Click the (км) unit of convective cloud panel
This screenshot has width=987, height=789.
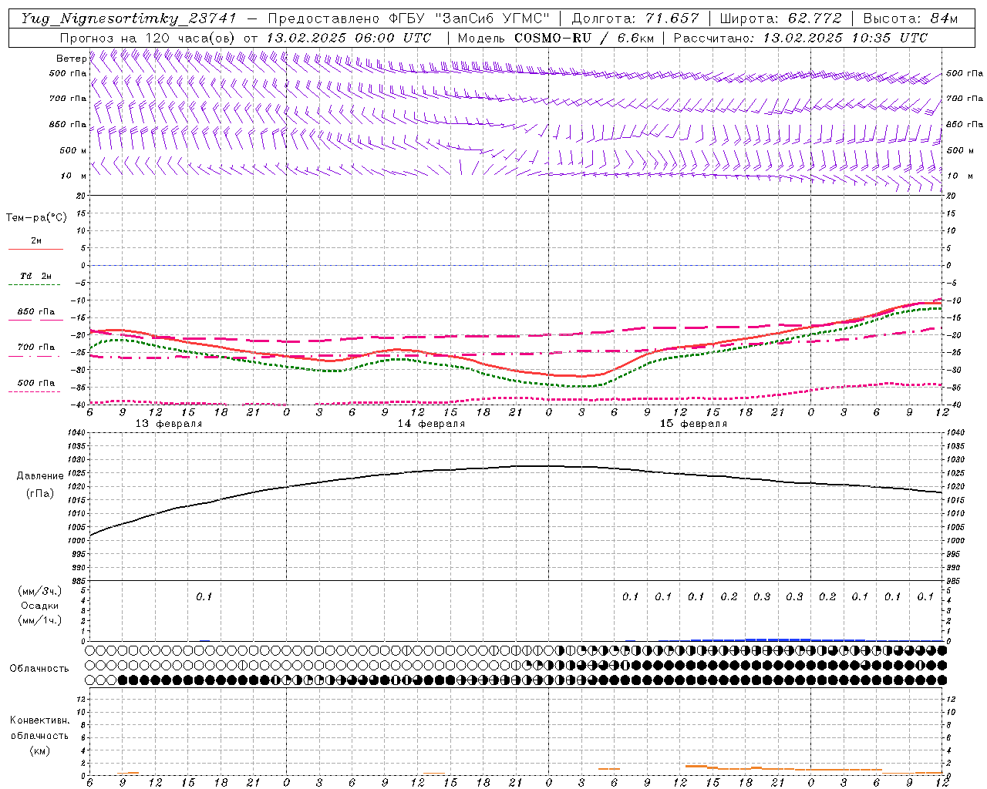pyautogui.click(x=39, y=750)
